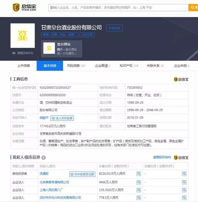Click the establishment date 1998-09-29
Screen dimensions: 198x202
tap(135, 103)
